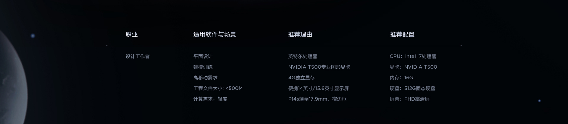Click 屏幕: FHD高清屏 spec
The image size is (568, 124).
click(x=410, y=99)
